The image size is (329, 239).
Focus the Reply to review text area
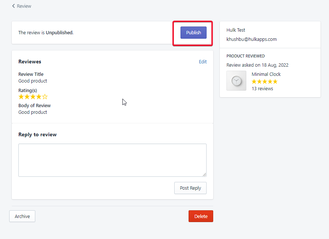click(112, 160)
